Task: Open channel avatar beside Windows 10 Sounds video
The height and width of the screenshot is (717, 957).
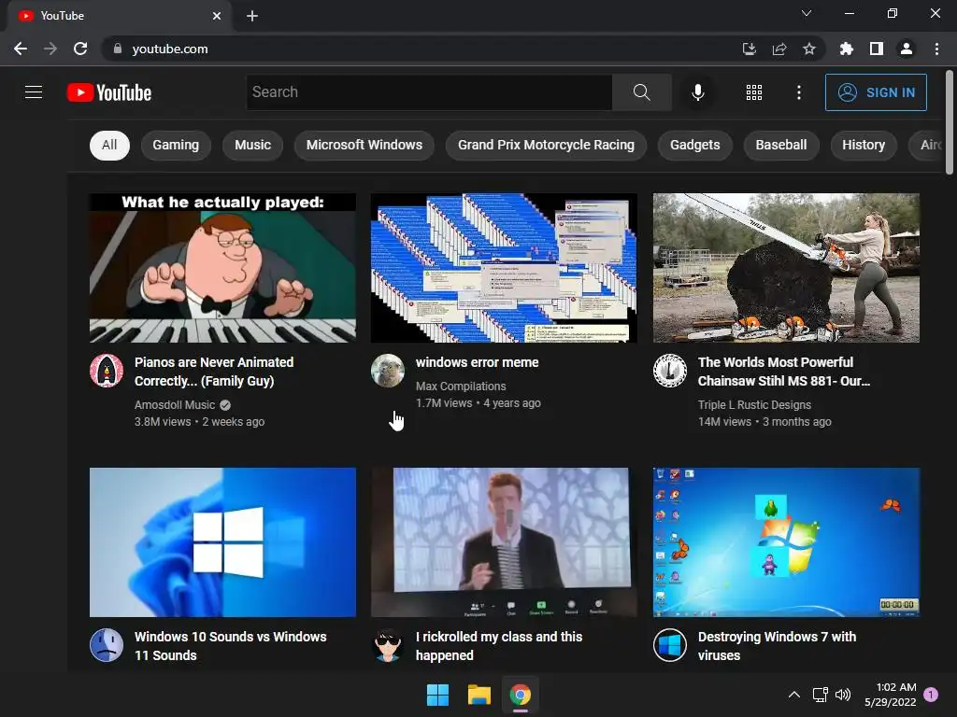Action: (107, 645)
